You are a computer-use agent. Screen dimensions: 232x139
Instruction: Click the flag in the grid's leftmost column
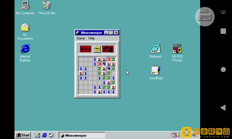[x=81, y=73]
